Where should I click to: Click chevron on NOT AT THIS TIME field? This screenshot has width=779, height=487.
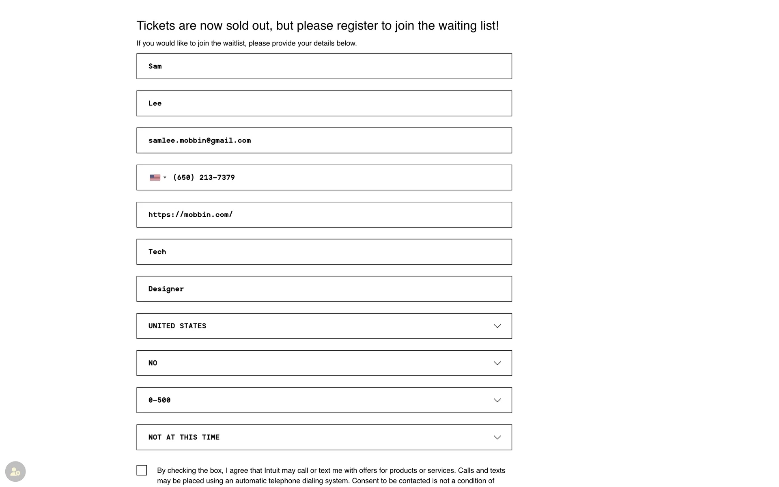coord(497,437)
